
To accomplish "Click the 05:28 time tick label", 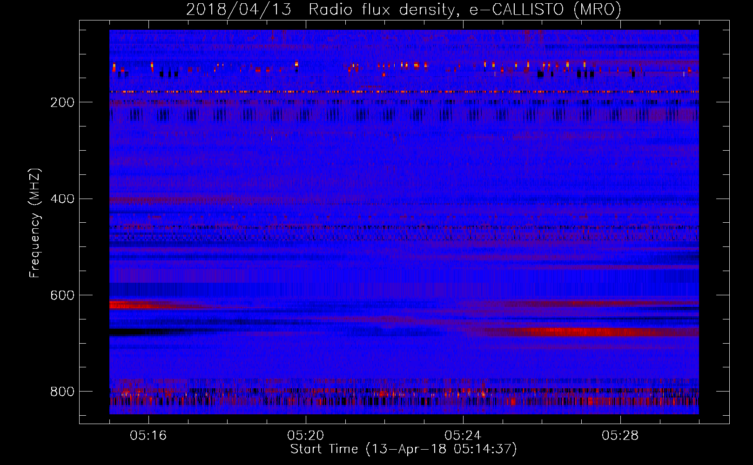I will pyautogui.click(x=620, y=435).
